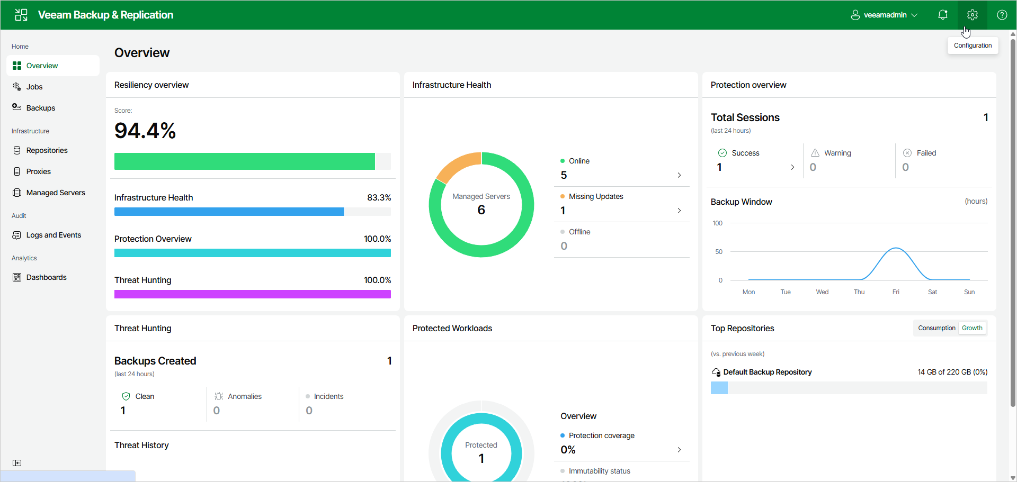This screenshot has width=1017, height=482.
Task: Click the 94.4% score value
Action: (145, 131)
